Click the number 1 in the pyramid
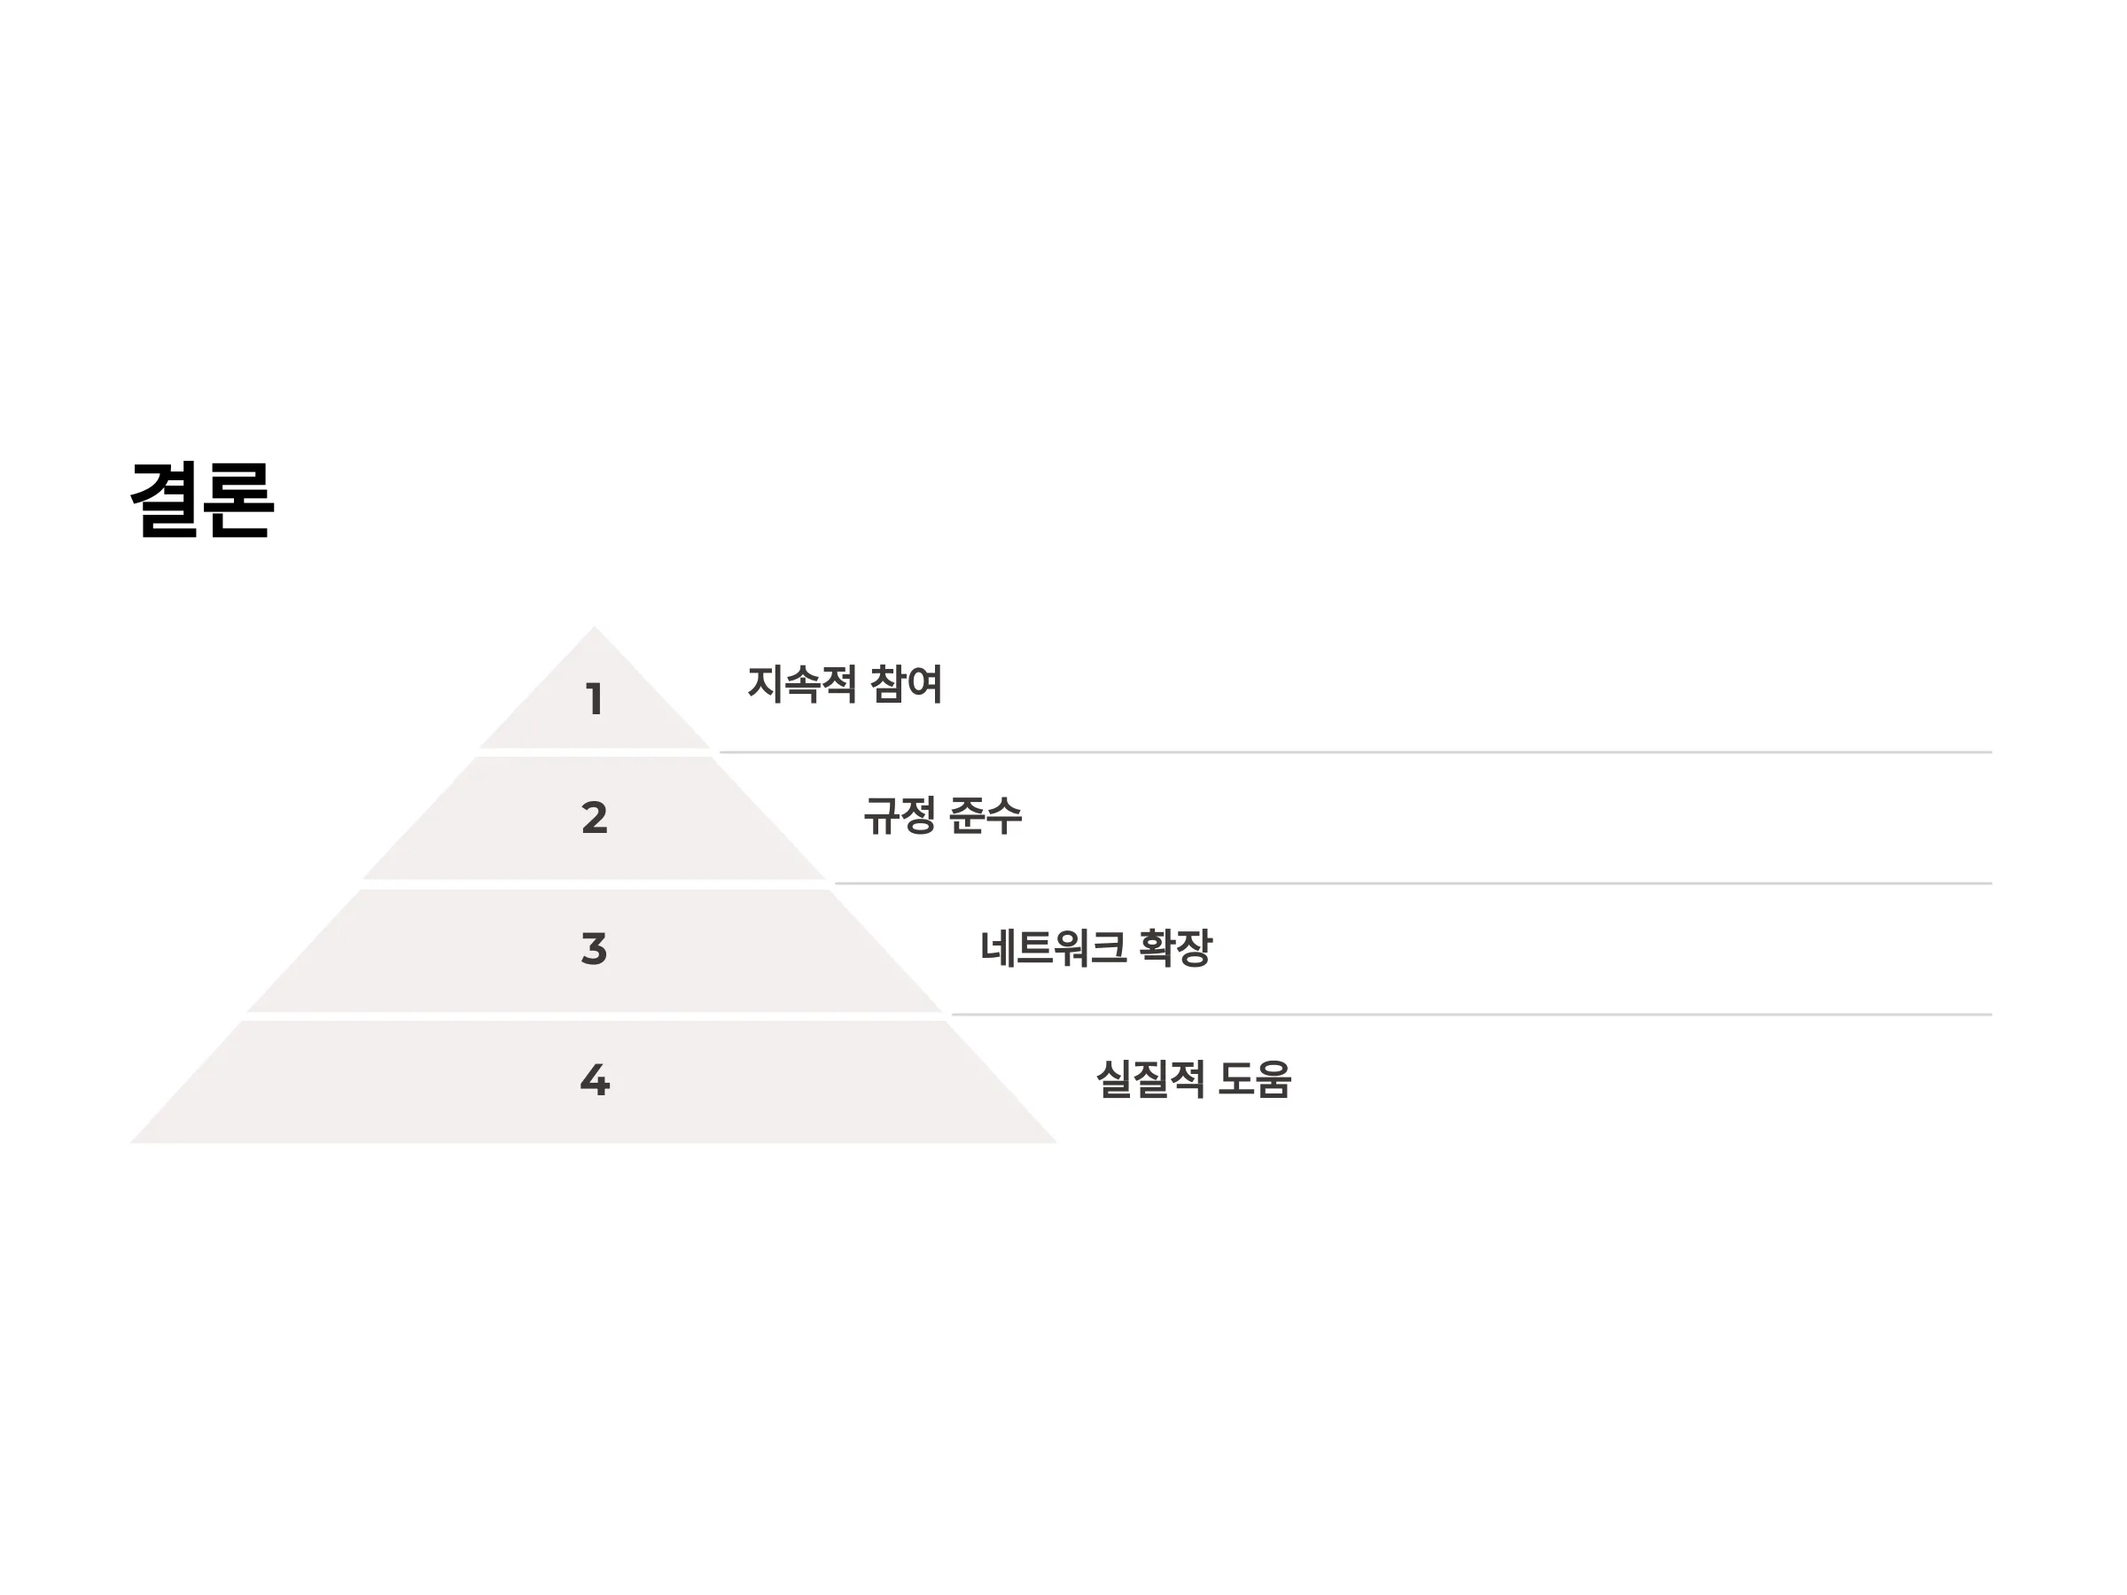The width and height of the screenshot is (2127, 1595). (x=595, y=699)
